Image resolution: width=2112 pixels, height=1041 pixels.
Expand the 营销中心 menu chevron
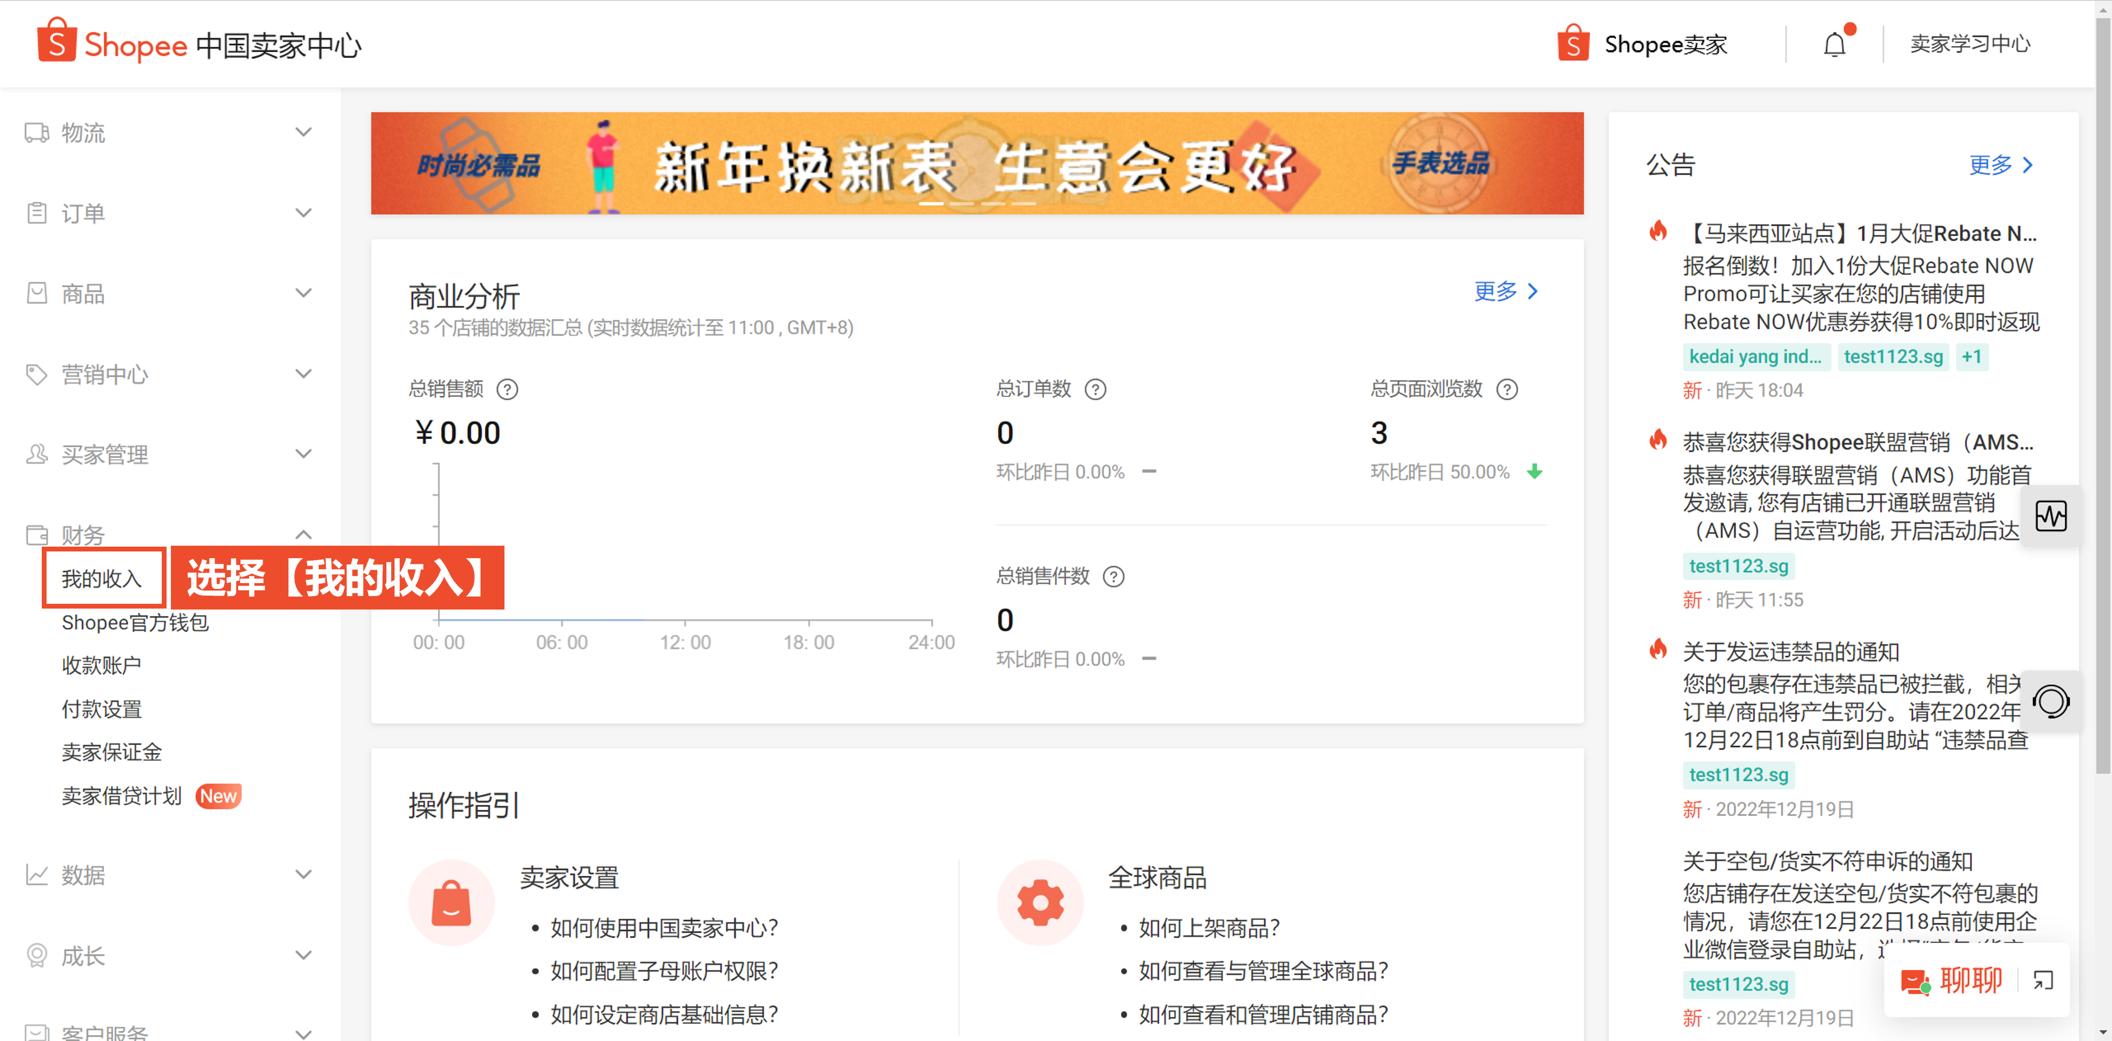point(303,374)
